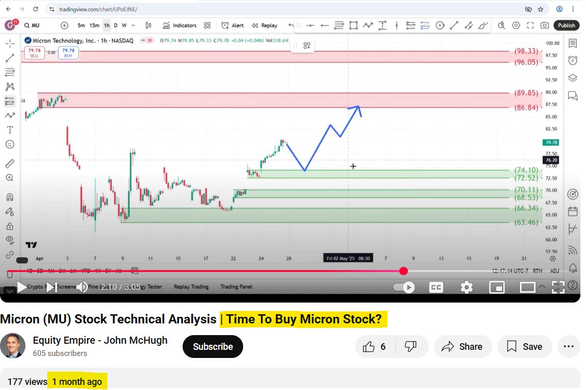
Task: Click the 79.78 BUY button
Action: [x=68, y=53]
